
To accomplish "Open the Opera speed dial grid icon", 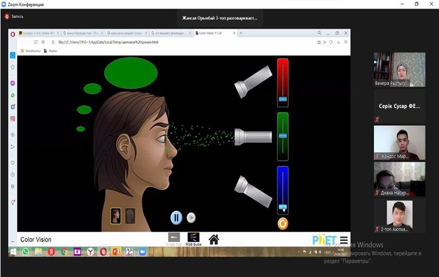I will pyautogui.click(x=43, y=42).
